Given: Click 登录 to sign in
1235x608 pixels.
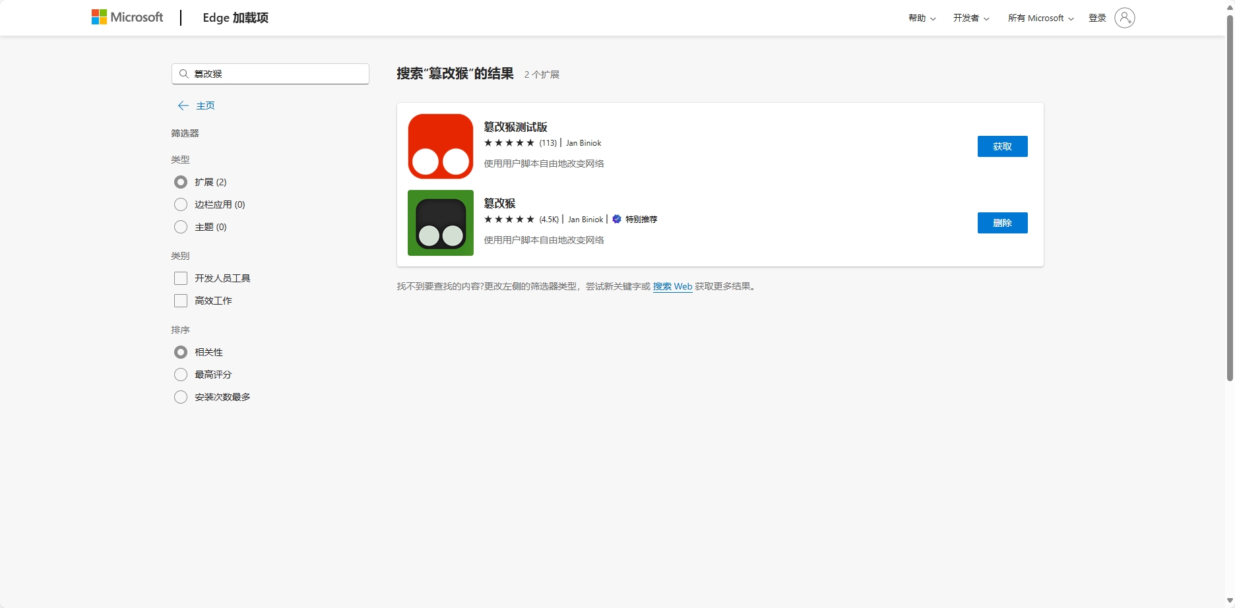Looking at the screenshot, I should click(x=1096, y=18).
